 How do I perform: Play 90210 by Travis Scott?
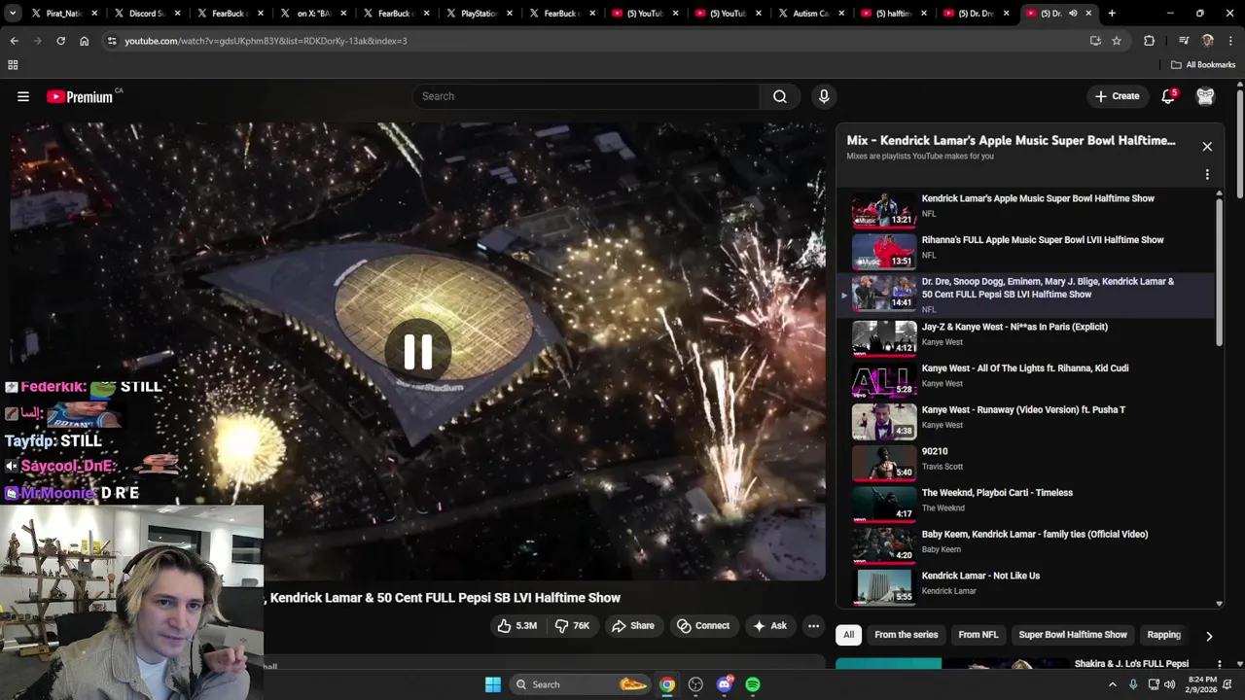point(1026,463)
